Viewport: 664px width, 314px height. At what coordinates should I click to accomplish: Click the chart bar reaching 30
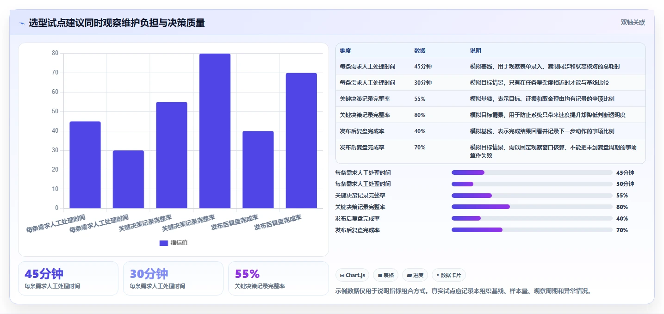click(x=128, y=179)
